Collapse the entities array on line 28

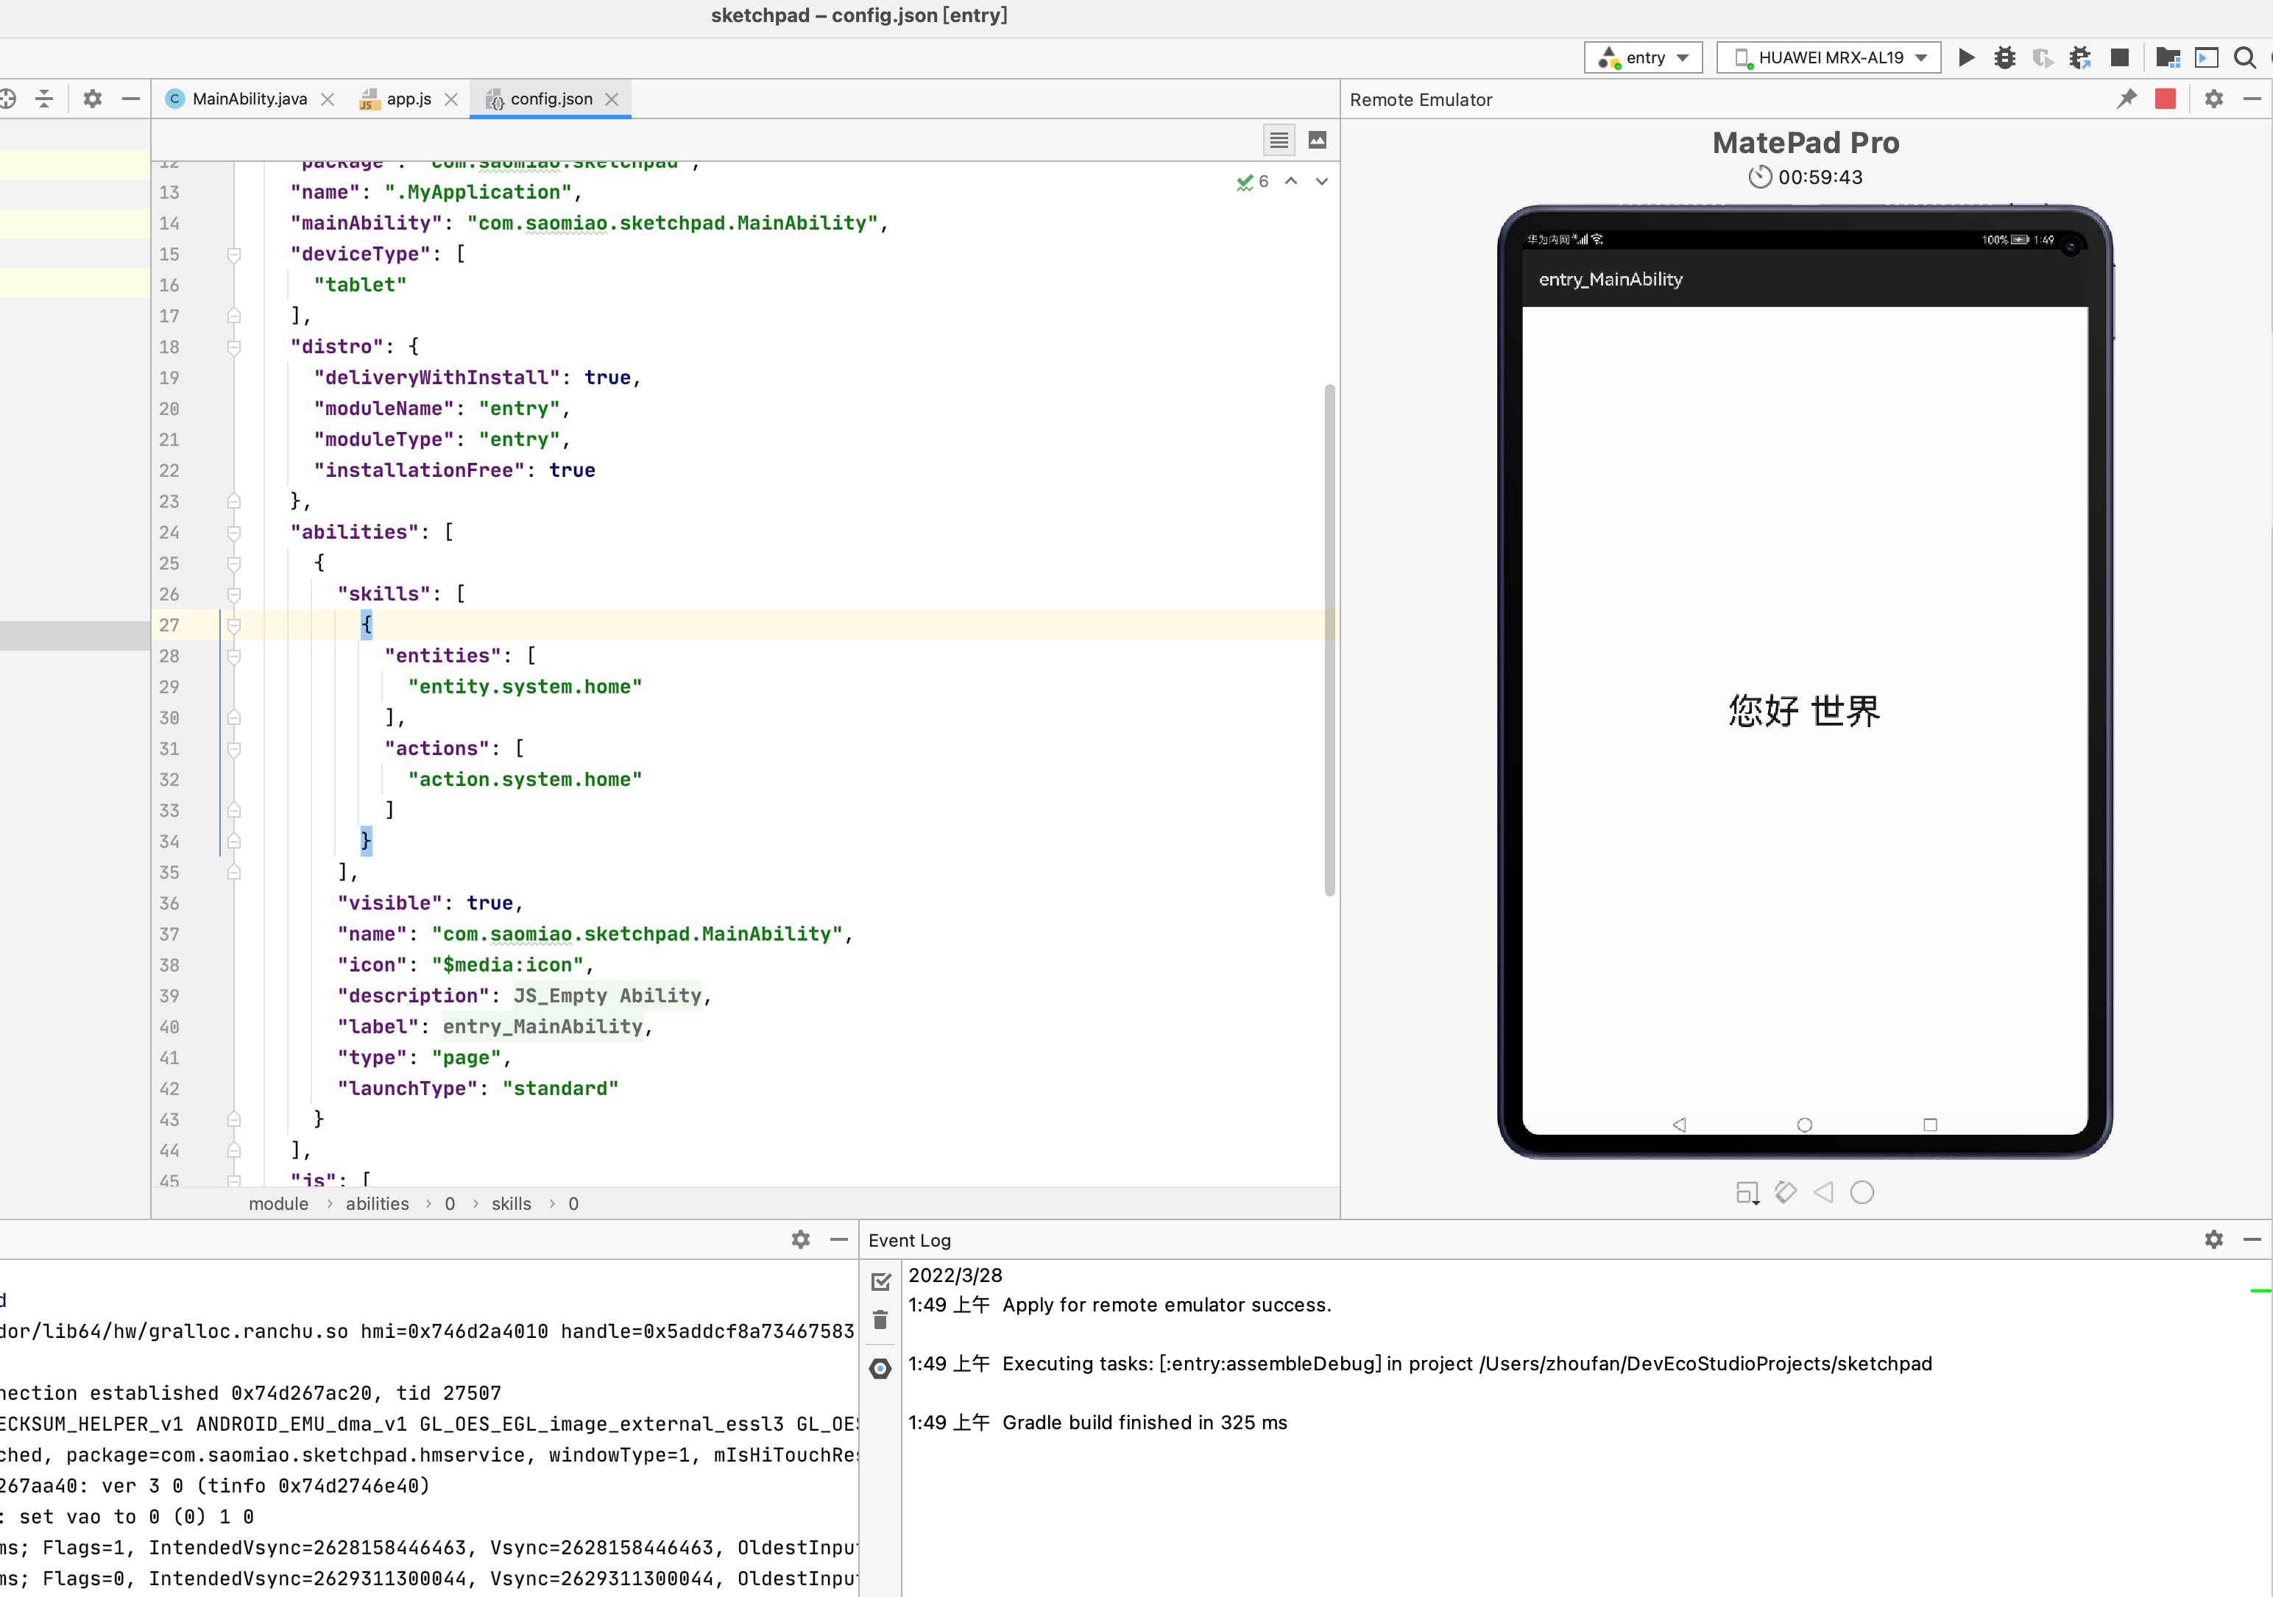click(x=233, y=656)
